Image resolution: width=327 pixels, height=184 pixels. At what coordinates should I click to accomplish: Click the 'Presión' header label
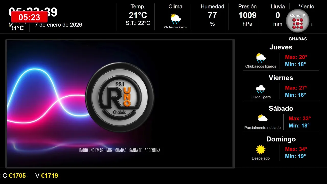247,7
